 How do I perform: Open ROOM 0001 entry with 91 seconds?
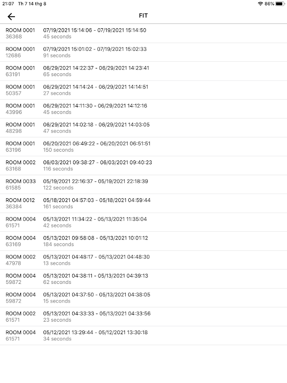[143, 52]
